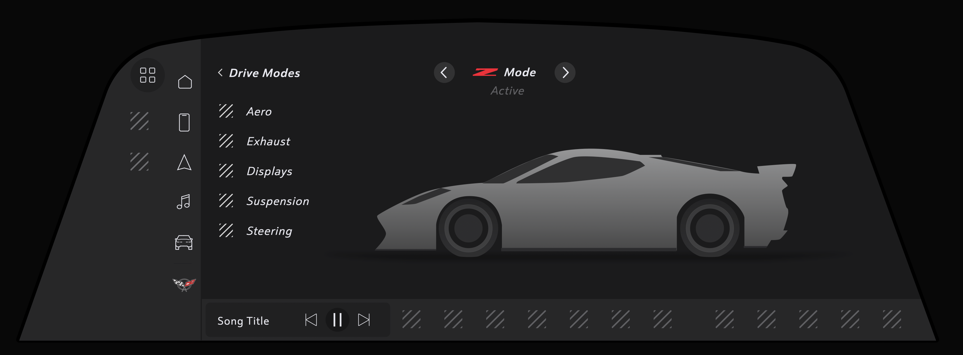The width and height of the screenshot is (963, 355).
Task: Open the Music note icon
Action: point(184,202)
